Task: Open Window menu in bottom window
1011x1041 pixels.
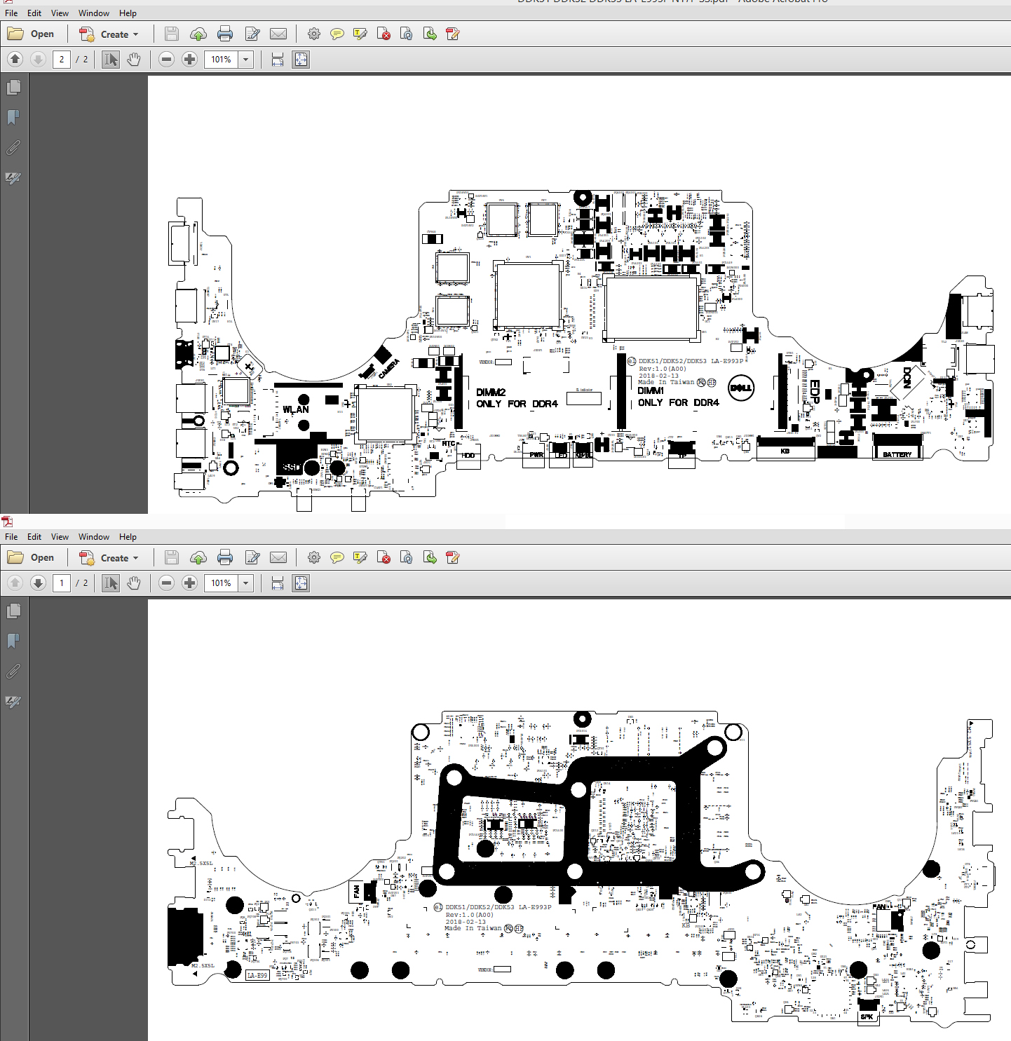Action: click(x=94, y=537)
